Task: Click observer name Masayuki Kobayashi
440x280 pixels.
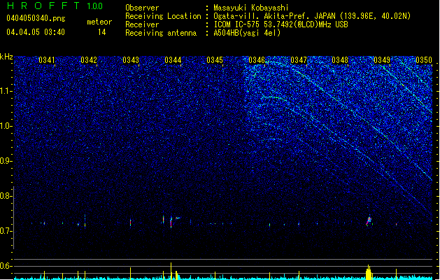Action: (251, 8)
